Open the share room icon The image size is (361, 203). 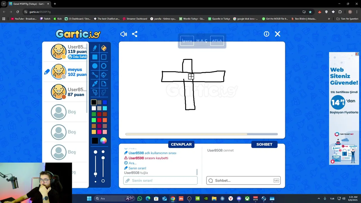(135, 34)
